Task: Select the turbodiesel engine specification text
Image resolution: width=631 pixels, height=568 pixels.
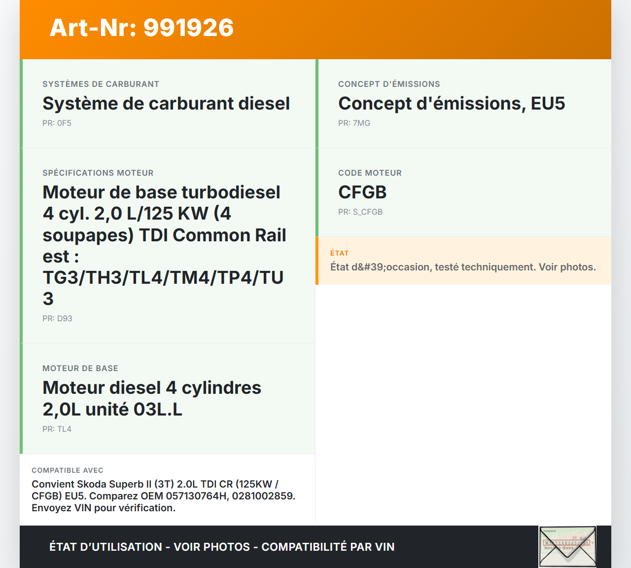Action: [164, 245]
